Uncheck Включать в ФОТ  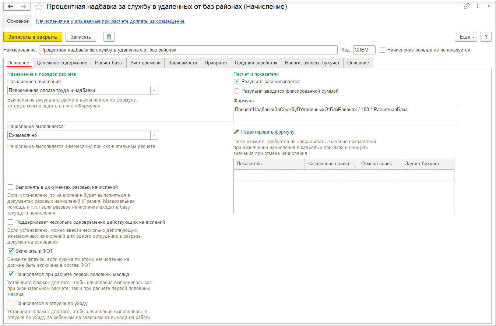[x=10, y=251]
